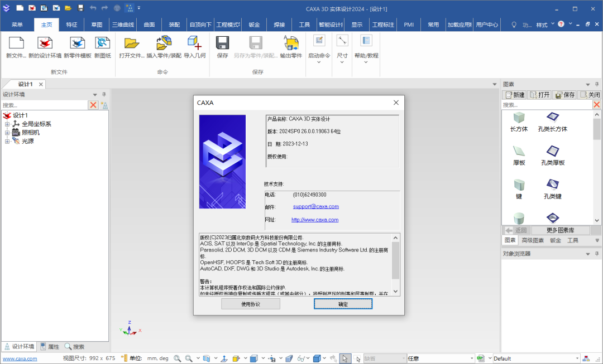Click the www.caxa.com link in status bar
Image resolution: width=603 pixels, height=364 pixels.
coord(20,358)
